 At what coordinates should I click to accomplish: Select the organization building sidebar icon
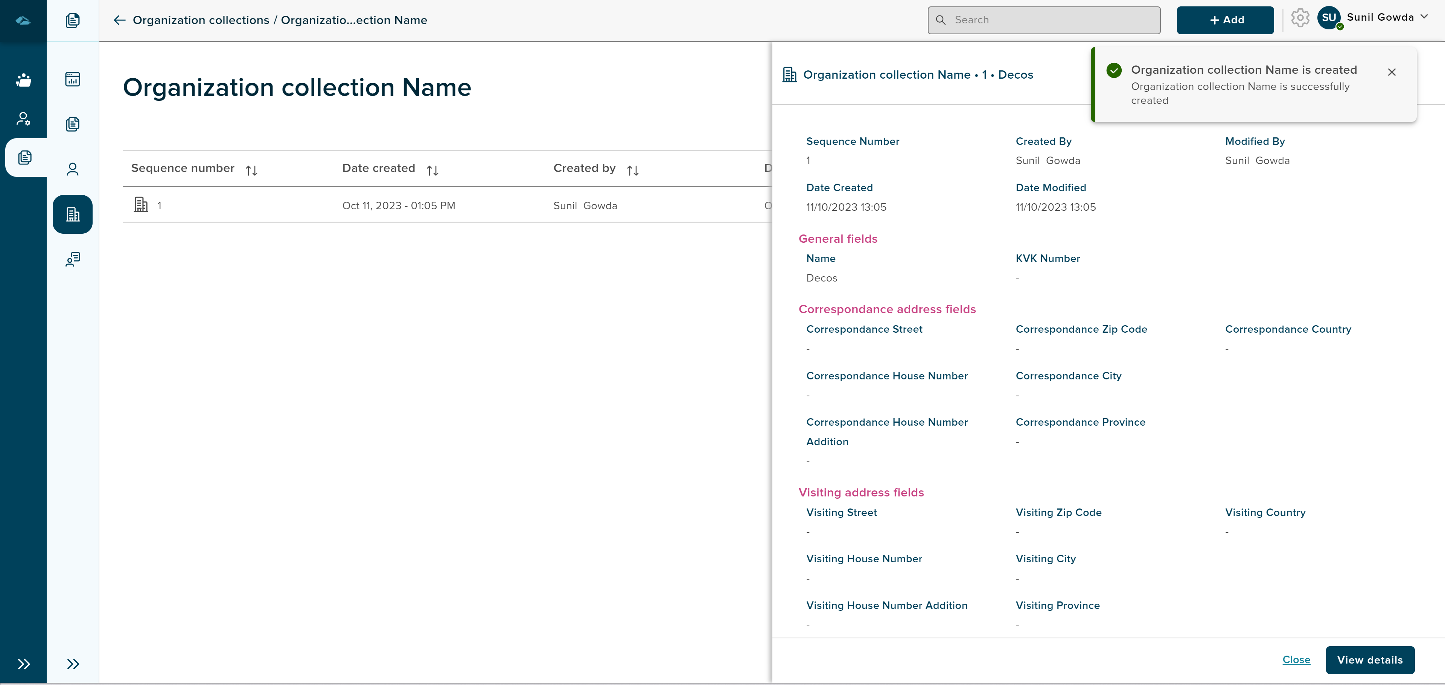pyautogui.click(x=72, y=214)
